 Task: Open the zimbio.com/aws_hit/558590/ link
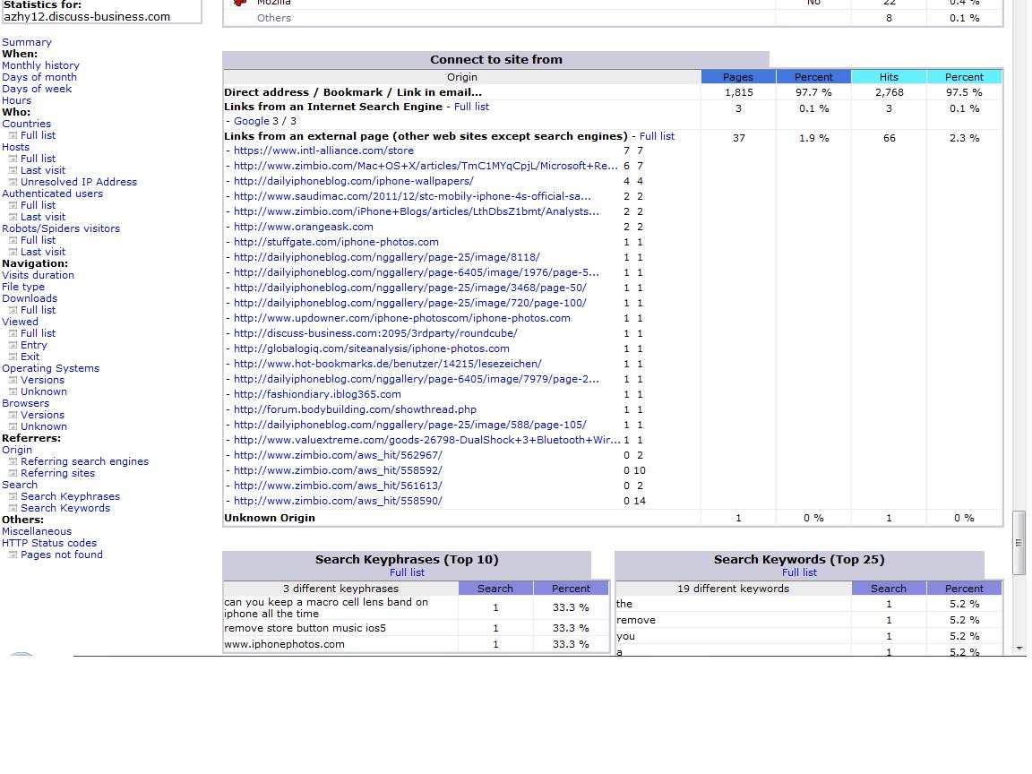pos(338,501)
